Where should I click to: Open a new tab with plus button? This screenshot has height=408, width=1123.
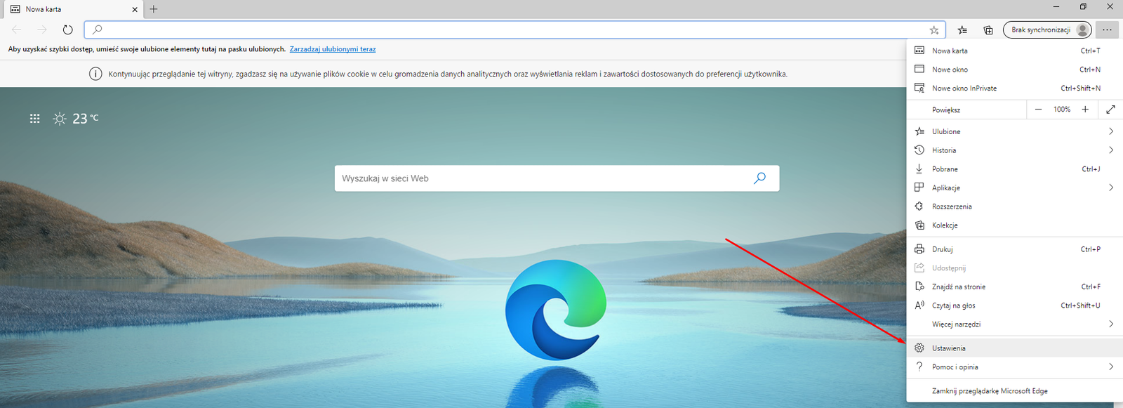pos(154,9)
